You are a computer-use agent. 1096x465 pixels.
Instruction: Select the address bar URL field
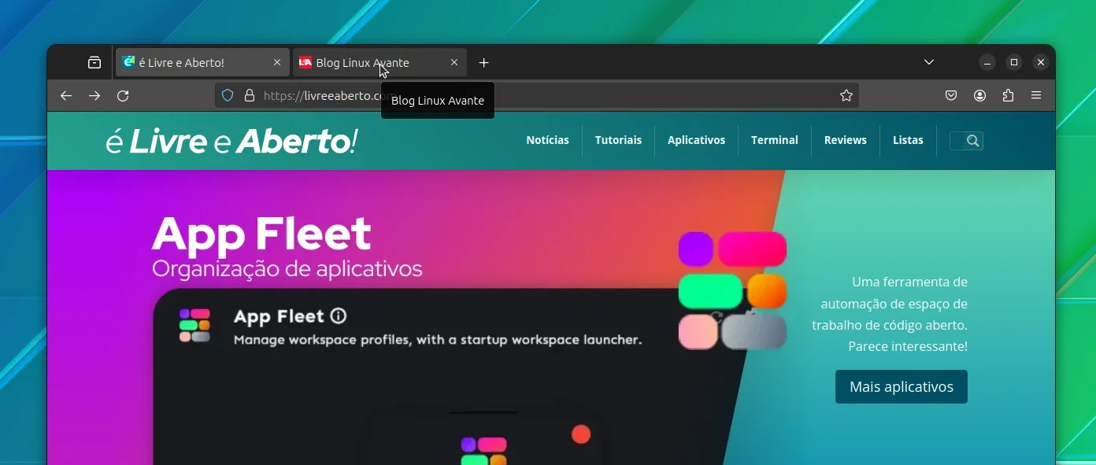[537, 95]
